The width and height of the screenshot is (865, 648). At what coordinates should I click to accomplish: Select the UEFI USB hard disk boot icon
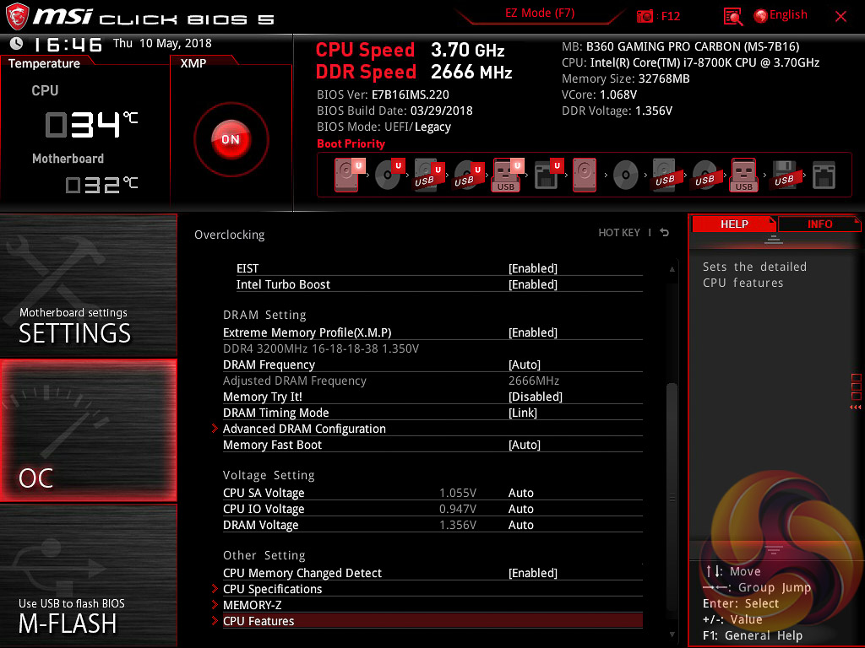428,175
